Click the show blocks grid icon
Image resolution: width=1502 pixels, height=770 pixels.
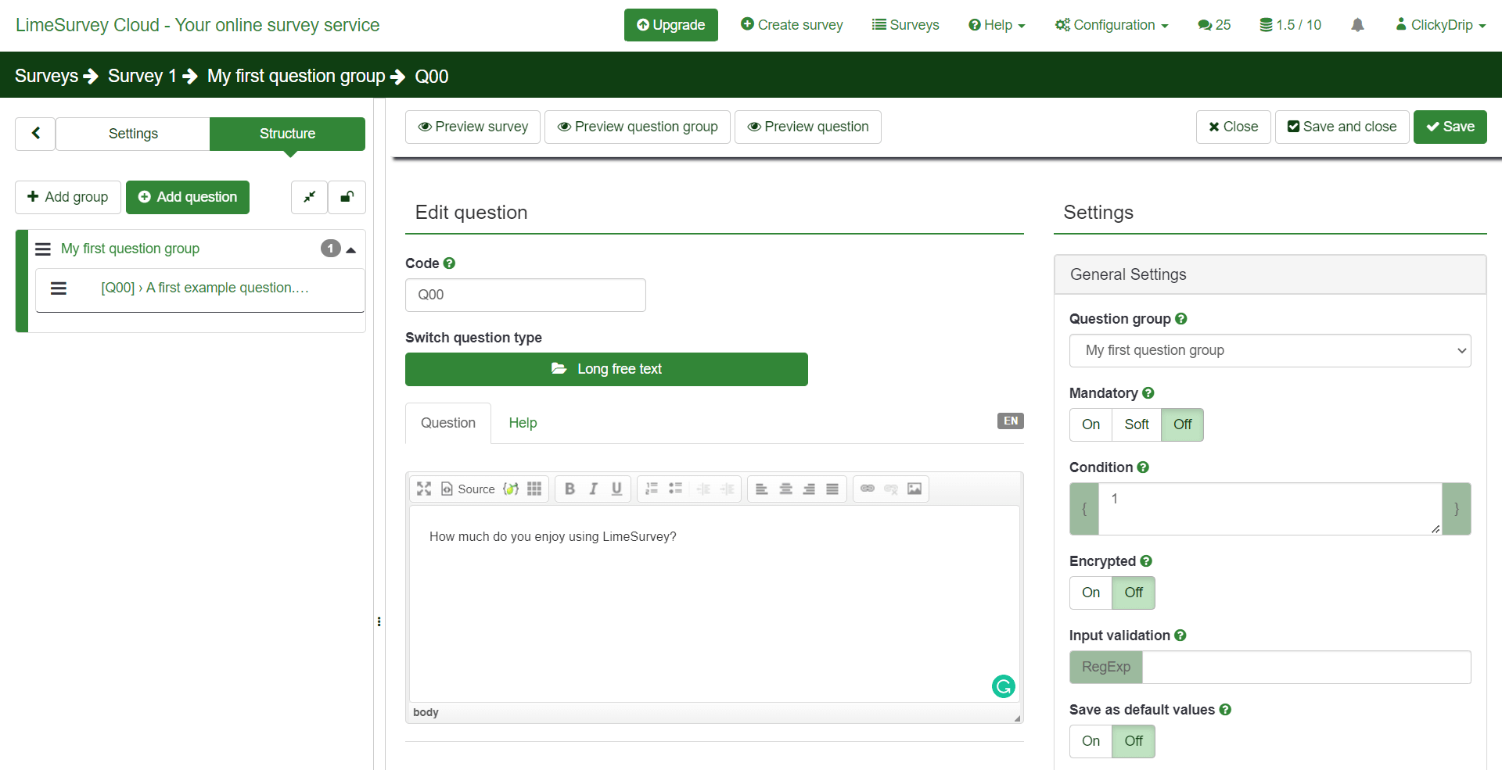pyautogui.click(x=534, y=489)
